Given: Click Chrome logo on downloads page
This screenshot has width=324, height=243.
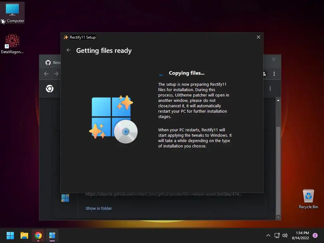Looking at the screenshot, I should [50, 89].
